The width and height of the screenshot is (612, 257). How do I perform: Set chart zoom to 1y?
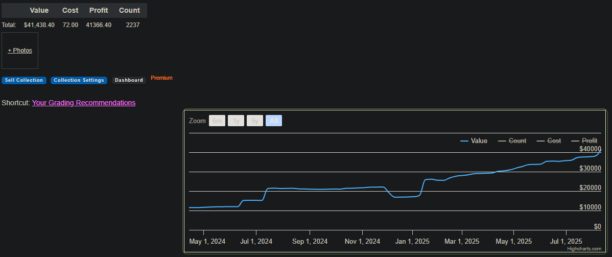click(236, 121)
